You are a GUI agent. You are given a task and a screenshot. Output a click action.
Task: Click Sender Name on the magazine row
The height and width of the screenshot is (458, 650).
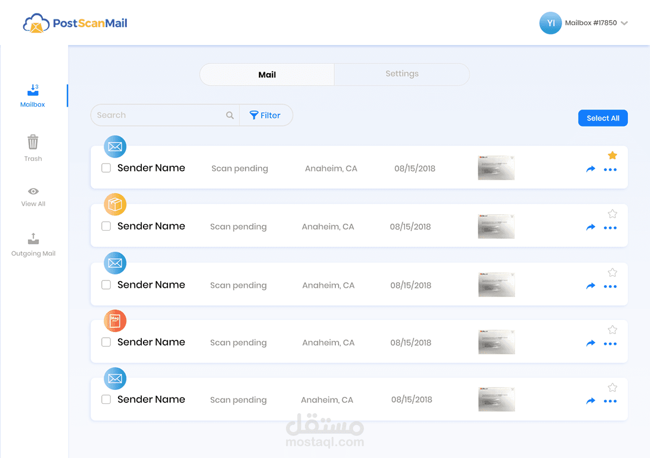point(151,342)
